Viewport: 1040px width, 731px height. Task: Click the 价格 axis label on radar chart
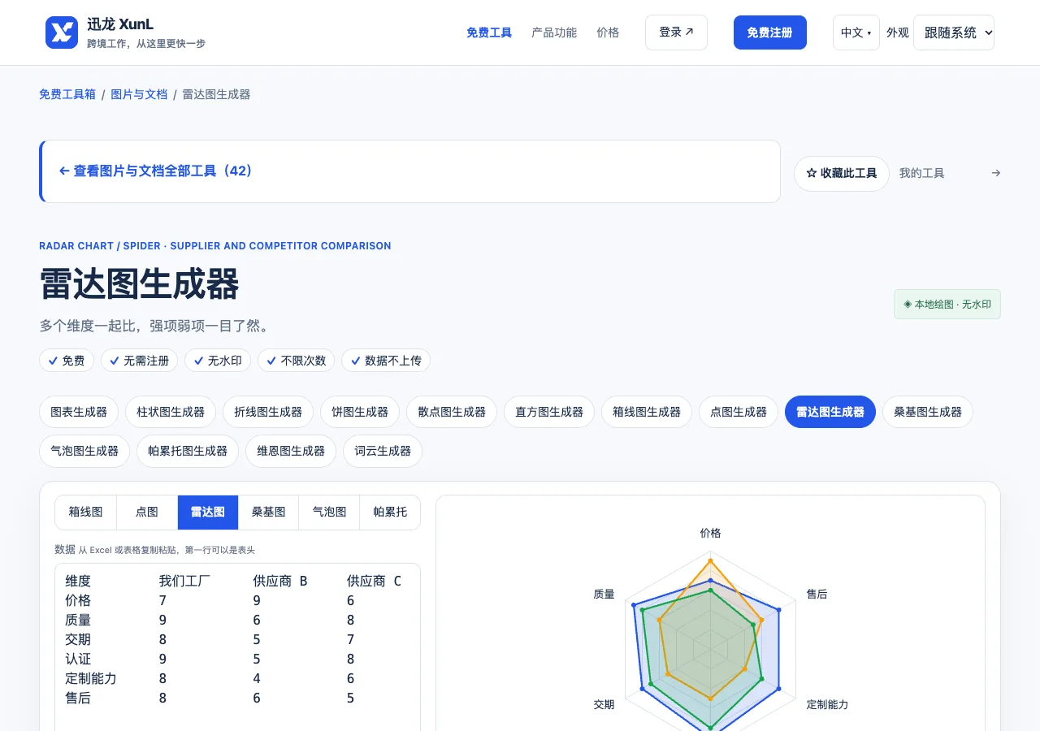click(x=711, y=533)
